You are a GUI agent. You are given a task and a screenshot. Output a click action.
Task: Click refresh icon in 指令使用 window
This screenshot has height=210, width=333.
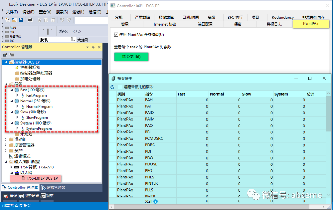(x=112, y=87)
